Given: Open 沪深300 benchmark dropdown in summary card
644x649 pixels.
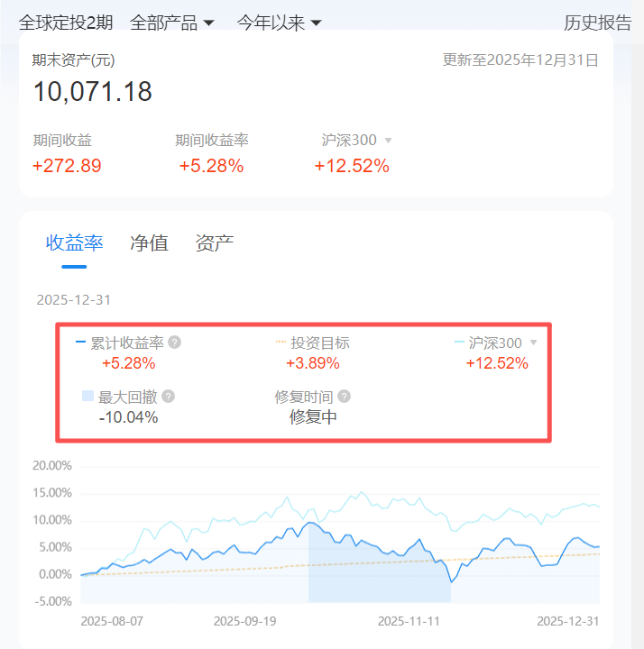Looking at the screenshot, I should [388, 141].
